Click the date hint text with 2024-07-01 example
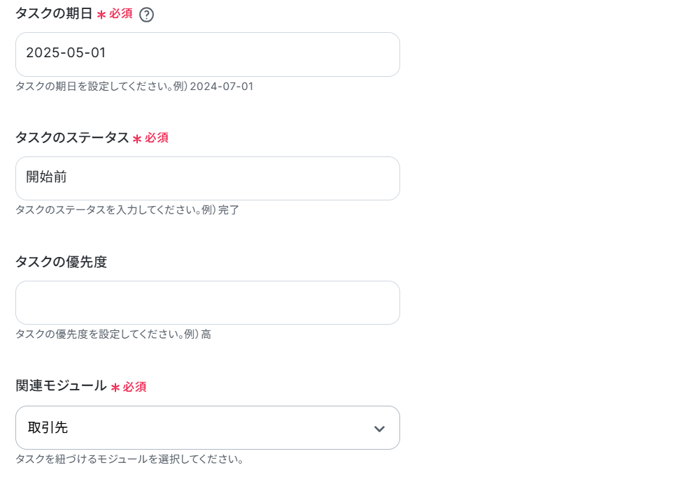Screen dimensions: 687x479 coord(134,86)
